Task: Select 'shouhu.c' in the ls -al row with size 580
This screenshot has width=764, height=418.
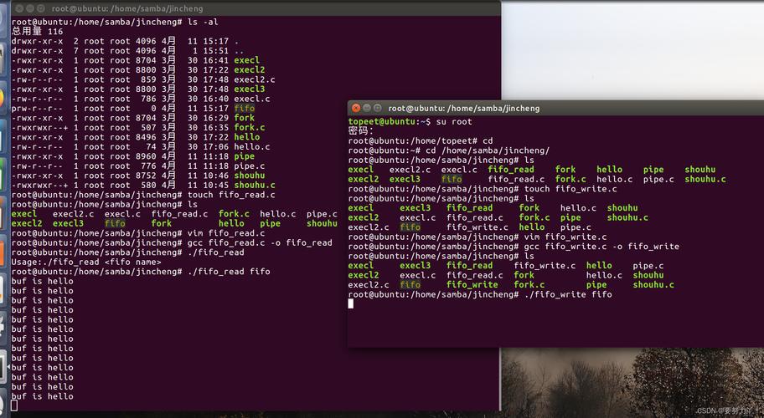Action: click(x=255, y=186)
